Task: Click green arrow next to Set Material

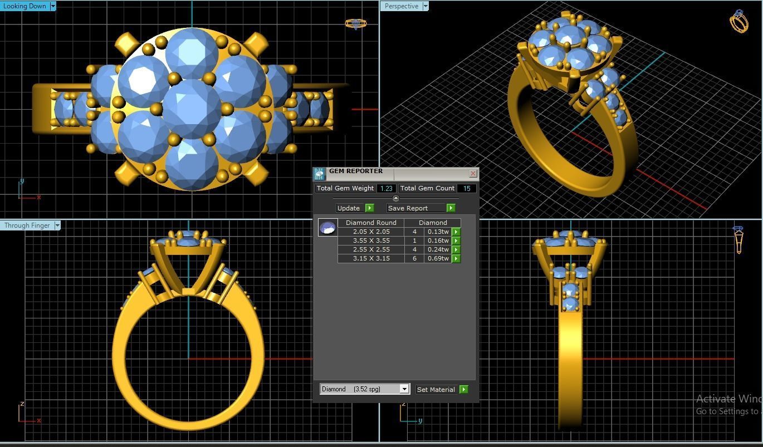Action: [x=464, y=389]
